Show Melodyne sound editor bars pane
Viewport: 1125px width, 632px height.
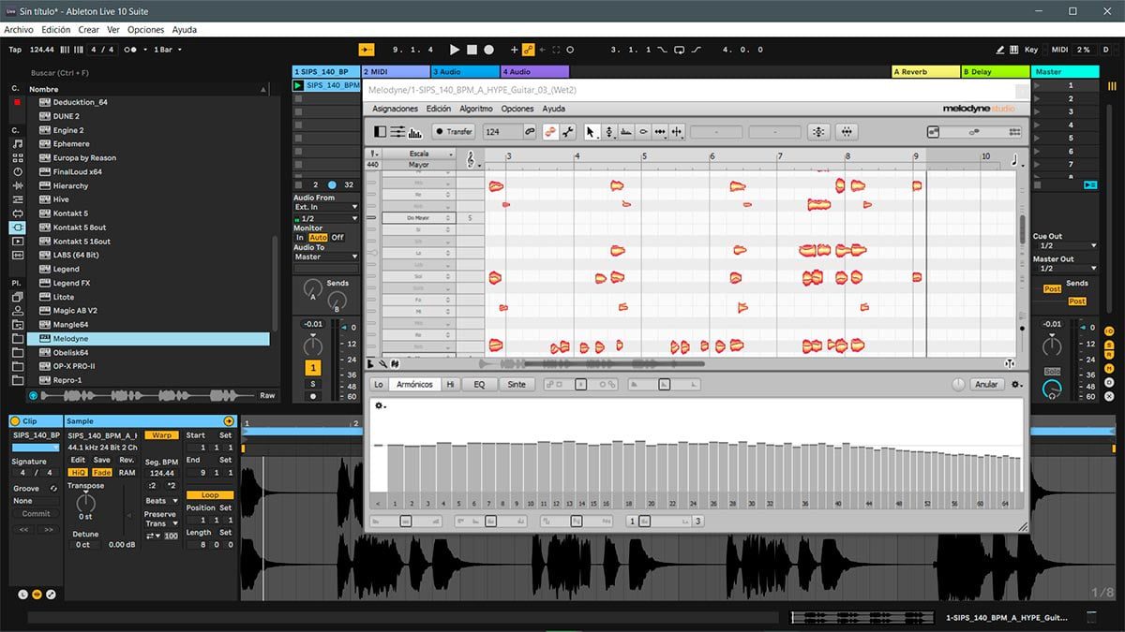(x=414, y=132)
